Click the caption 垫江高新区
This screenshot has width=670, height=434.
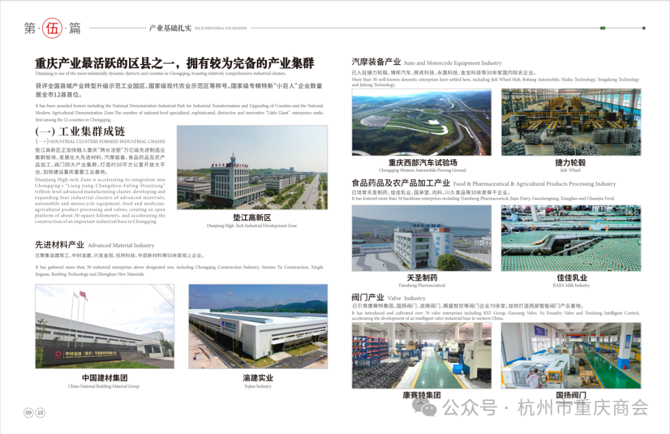(x=252, y=218)
